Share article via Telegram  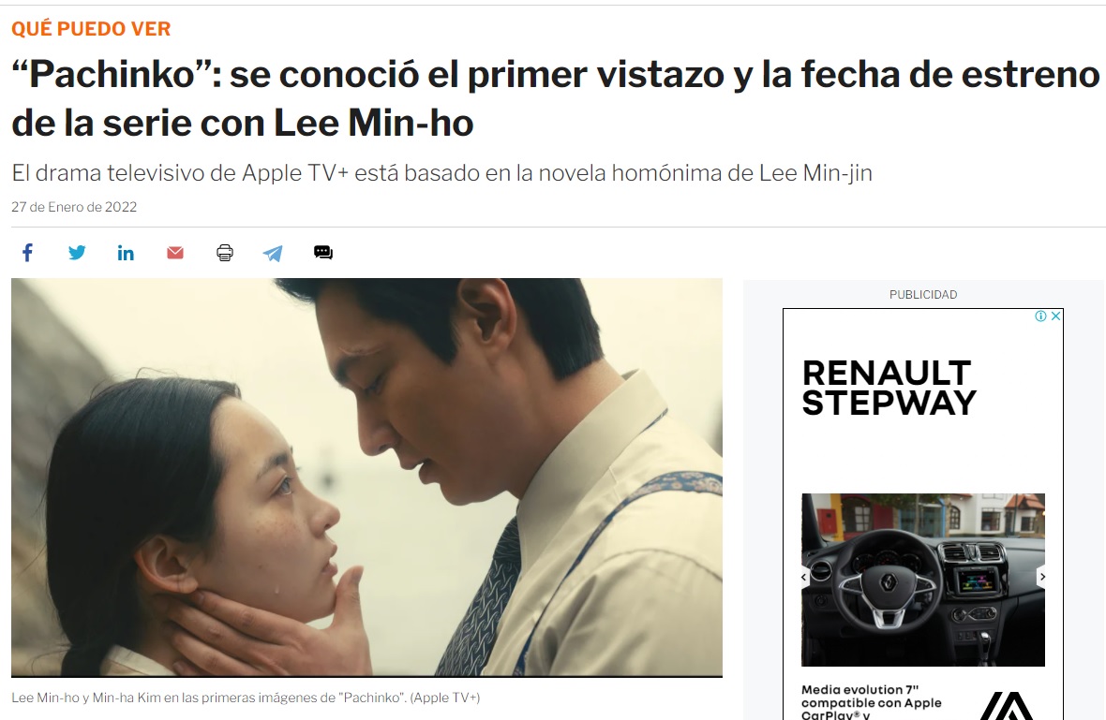(x=273, y=253)
